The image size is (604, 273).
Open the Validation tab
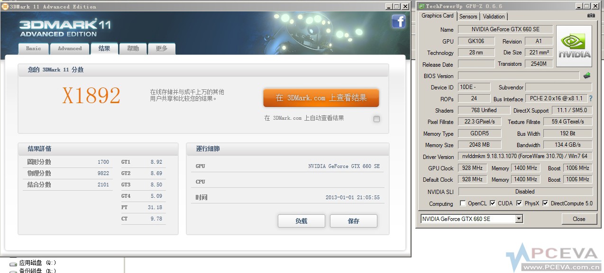click(494, 17)
